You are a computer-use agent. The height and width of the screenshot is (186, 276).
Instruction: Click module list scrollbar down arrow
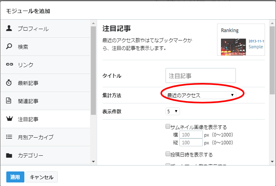pyautogui.click(x=93, y=162)
